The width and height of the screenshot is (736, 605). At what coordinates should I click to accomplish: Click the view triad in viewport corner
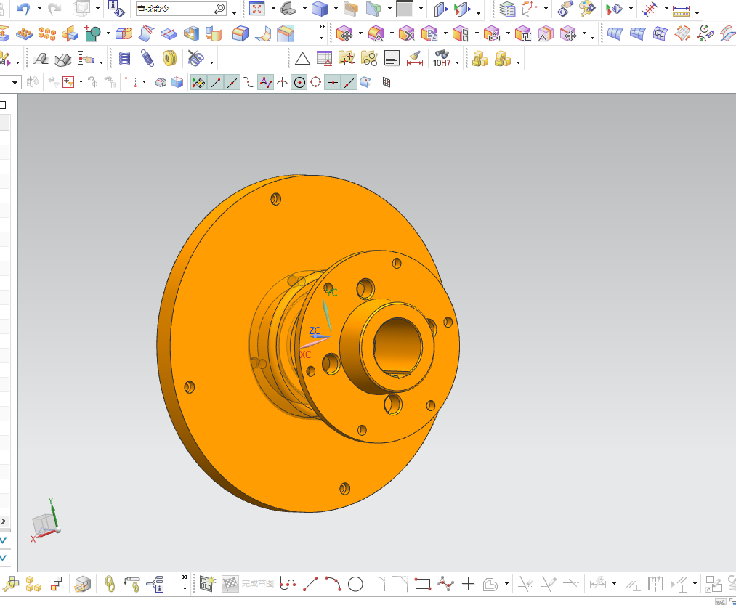pos(45,520)
